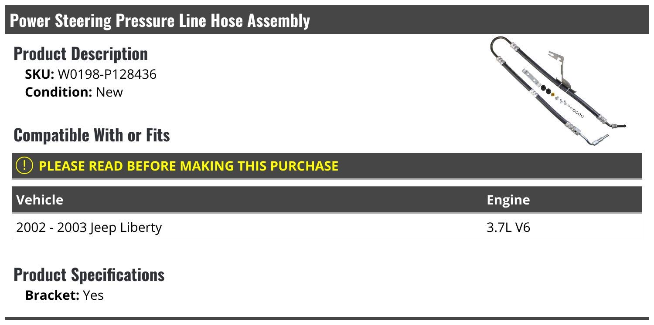Click the SKU value W0198-P128436
The width and height of the screenshot is (654, 325).
coord(107,74)
